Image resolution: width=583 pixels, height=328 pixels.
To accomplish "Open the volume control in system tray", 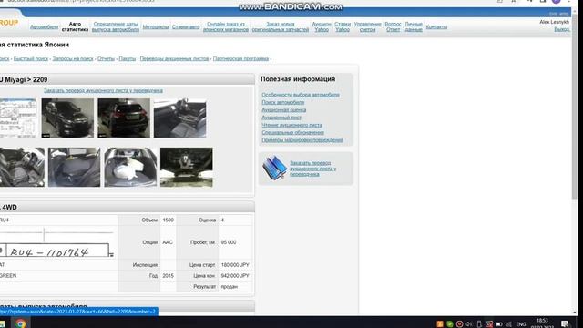I will click(x=469, y=324).
